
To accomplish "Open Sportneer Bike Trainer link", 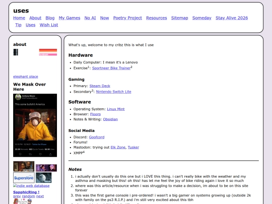I will pyautogui.click(x=111, y=68).
